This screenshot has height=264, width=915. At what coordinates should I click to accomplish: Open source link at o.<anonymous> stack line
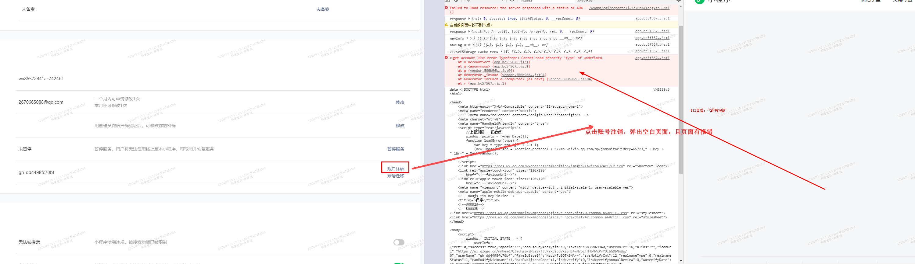click(x=511, y=66)
